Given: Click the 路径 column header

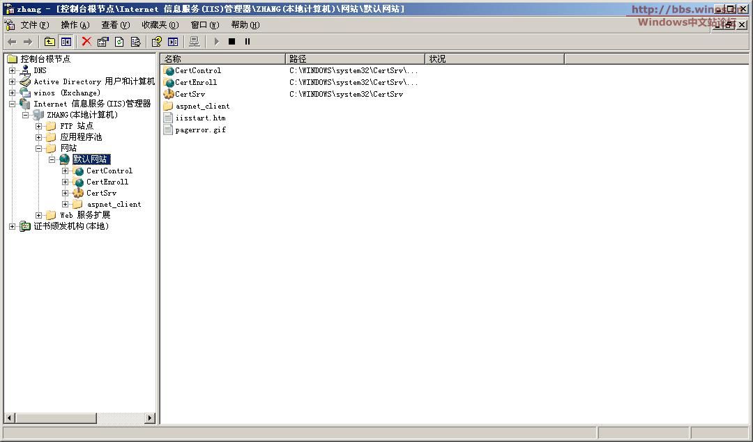Looking at the screenshot, I should 355,59.
